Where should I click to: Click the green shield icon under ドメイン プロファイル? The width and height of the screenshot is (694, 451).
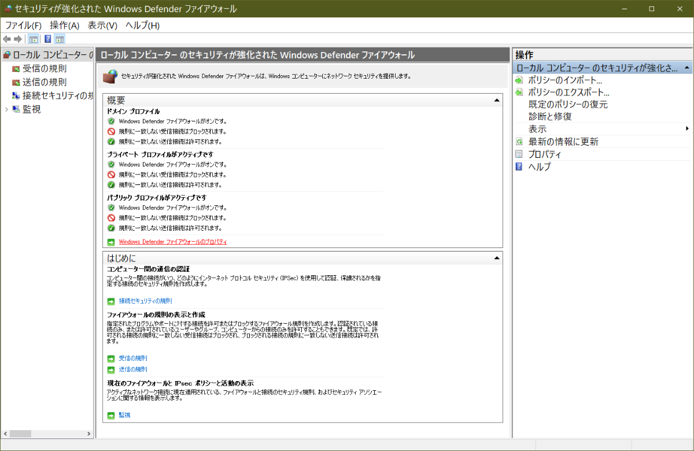point(111,121)
